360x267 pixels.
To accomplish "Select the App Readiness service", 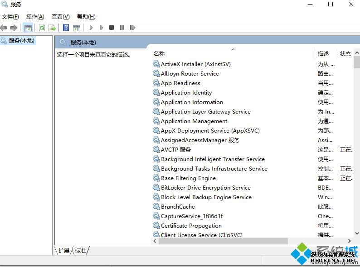I will click(181, 83).
